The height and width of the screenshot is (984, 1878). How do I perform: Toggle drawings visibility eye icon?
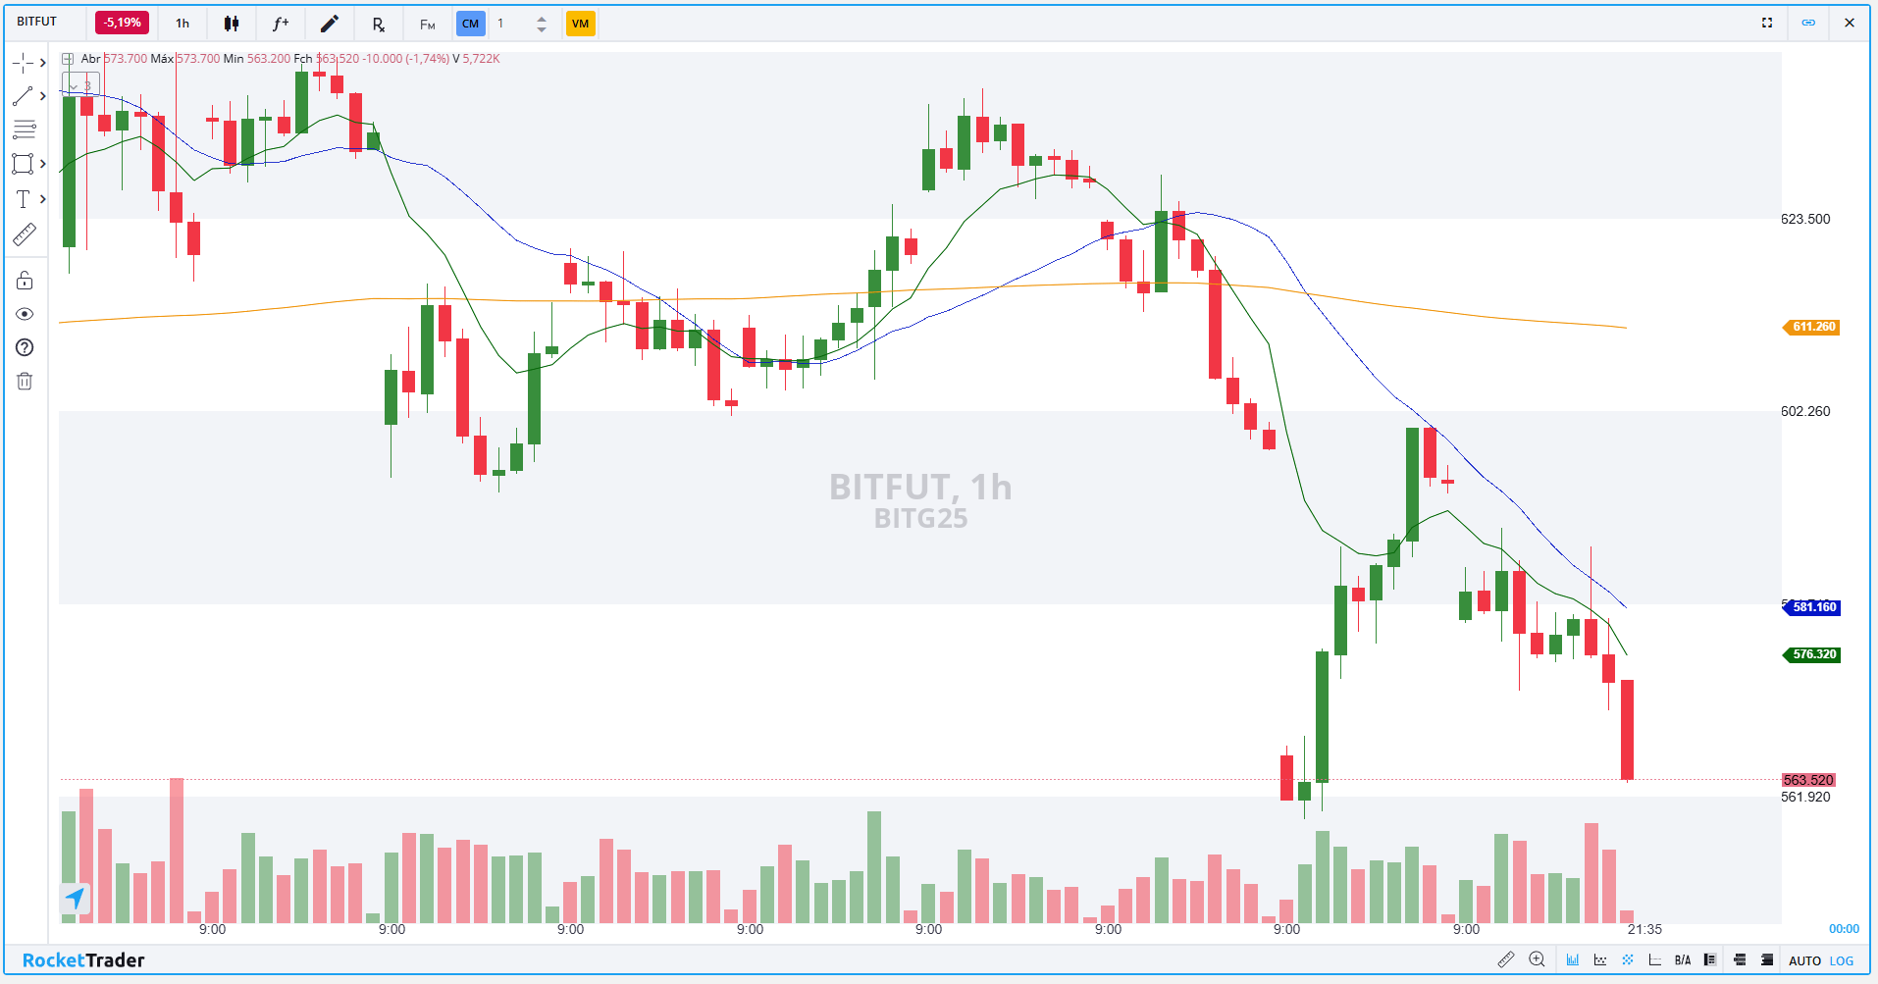pyautogui.click(x=25, y=314)
